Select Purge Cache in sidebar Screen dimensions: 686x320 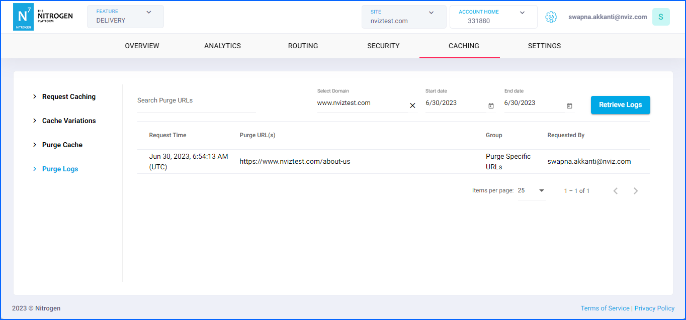click(x=62, y=145)
